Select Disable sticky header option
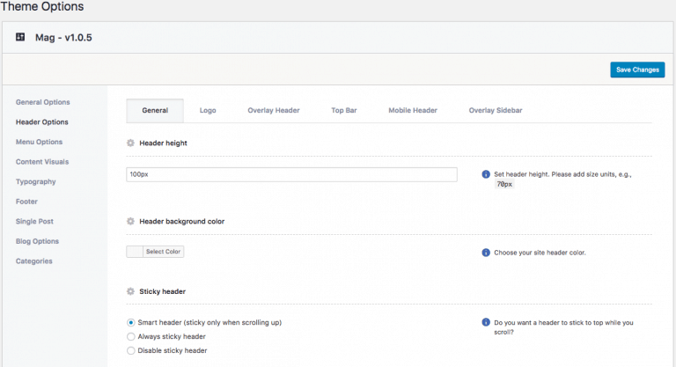Screen dimensions: 676x367 coord(131,350)
